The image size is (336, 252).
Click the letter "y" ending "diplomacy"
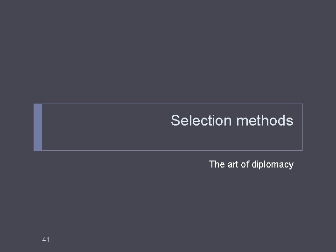[291, 165]
